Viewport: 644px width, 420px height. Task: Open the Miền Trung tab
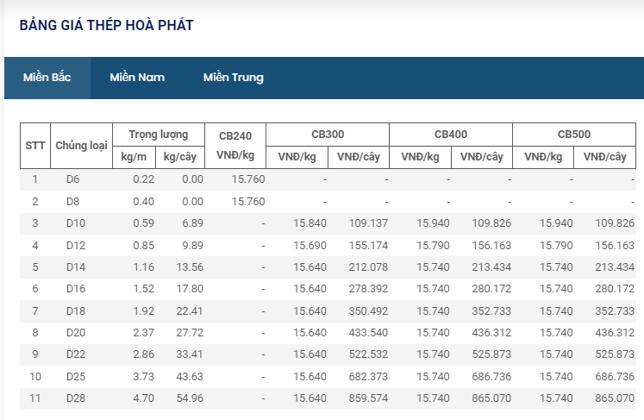[234, 78]
